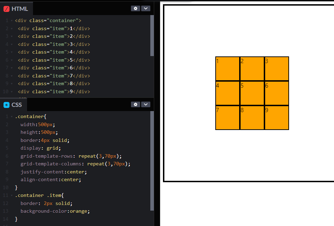Click the item 9 div in HTML

coord(54,92)
